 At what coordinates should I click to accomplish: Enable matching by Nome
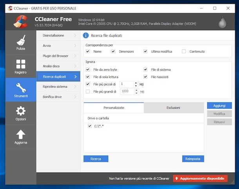click(88, 51)
